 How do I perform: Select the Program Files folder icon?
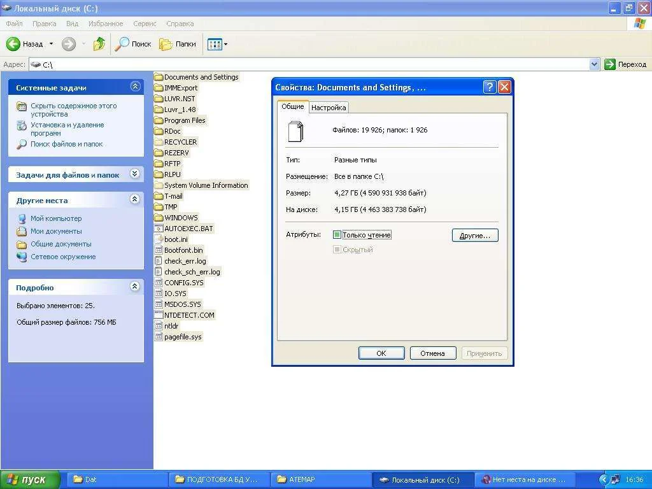(x=159, y=120)
